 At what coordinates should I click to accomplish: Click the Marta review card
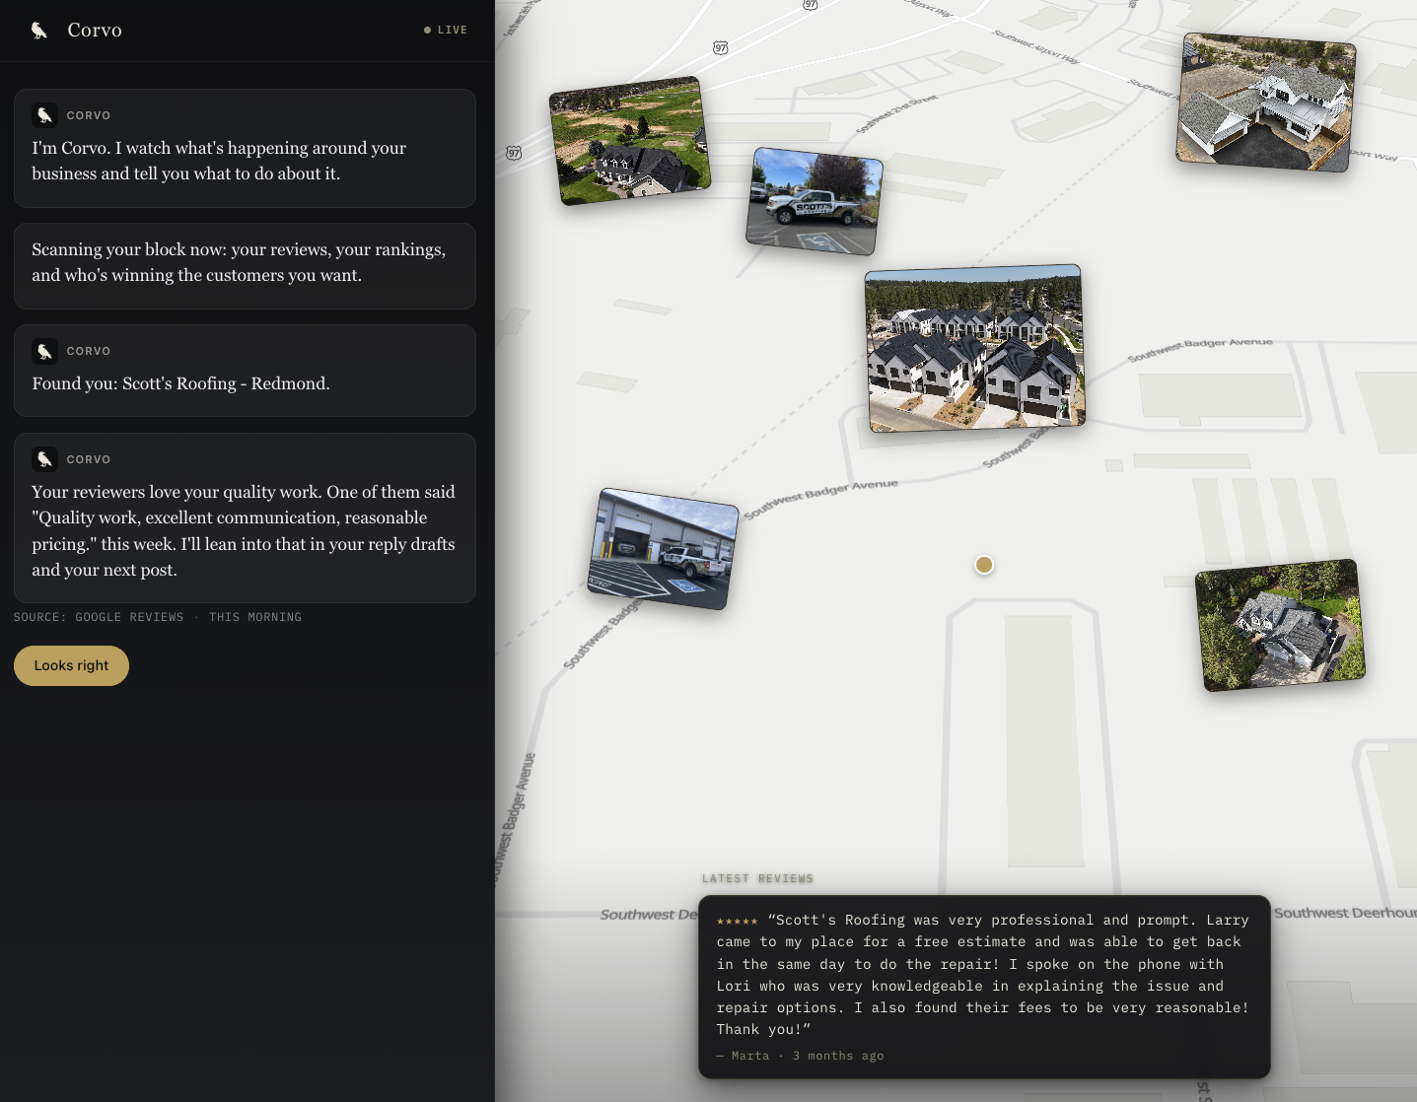(x=984, y=987)
